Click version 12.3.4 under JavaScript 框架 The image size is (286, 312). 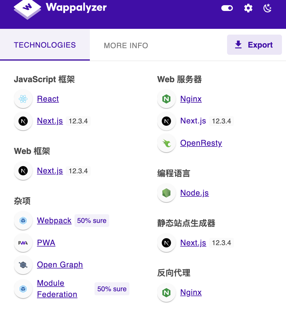[x=78, y=121]
